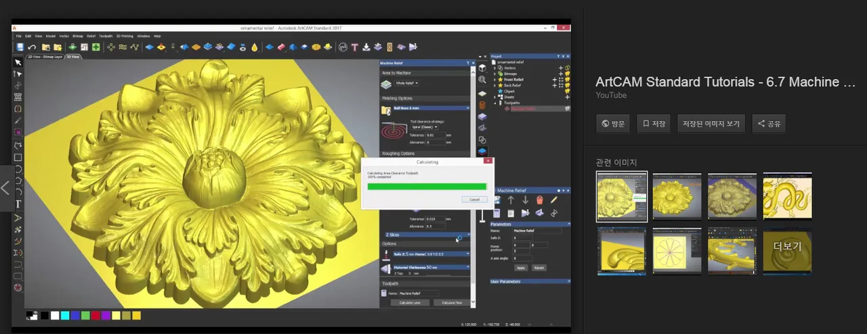
Task: Pick the green color swatch in palette
Action: coord(85,315)
